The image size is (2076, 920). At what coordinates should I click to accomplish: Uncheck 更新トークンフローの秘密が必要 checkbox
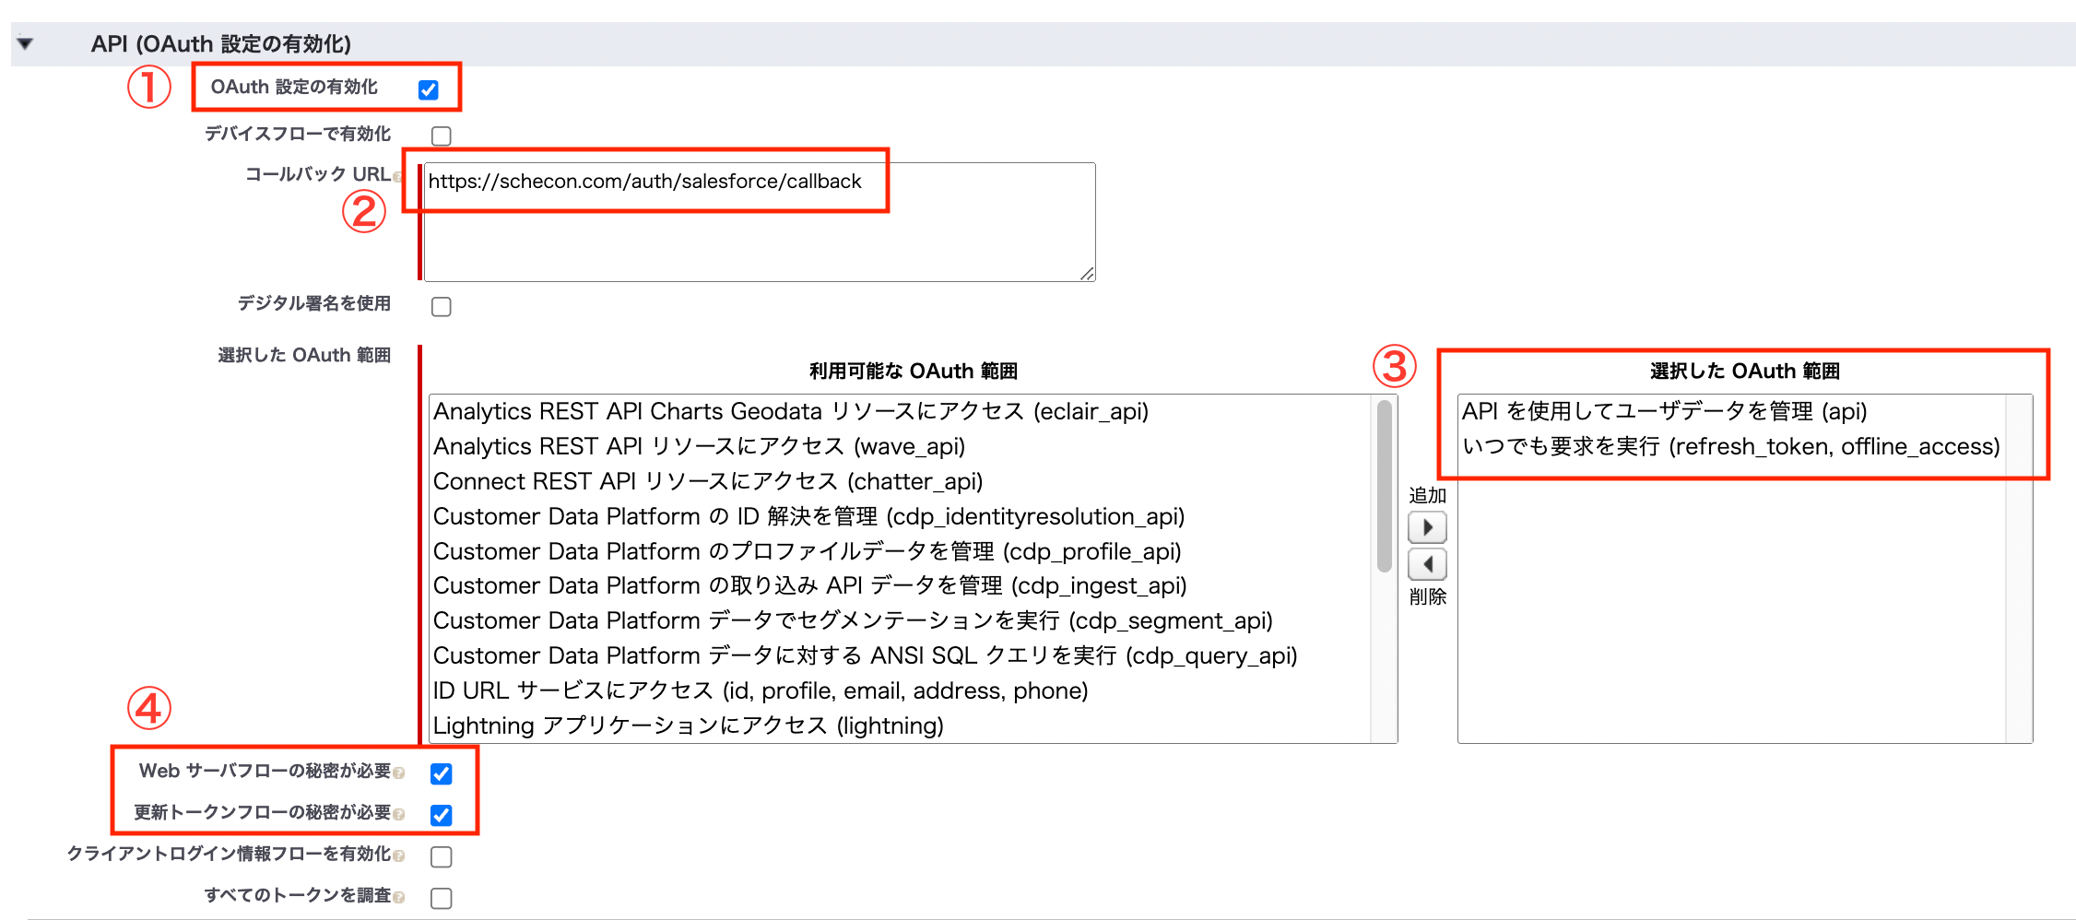[442, 815]
